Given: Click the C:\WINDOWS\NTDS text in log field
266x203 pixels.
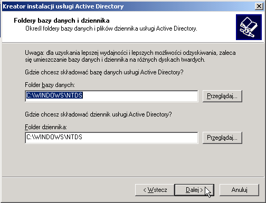Looking at the screenshot, I should pos(54,137).
